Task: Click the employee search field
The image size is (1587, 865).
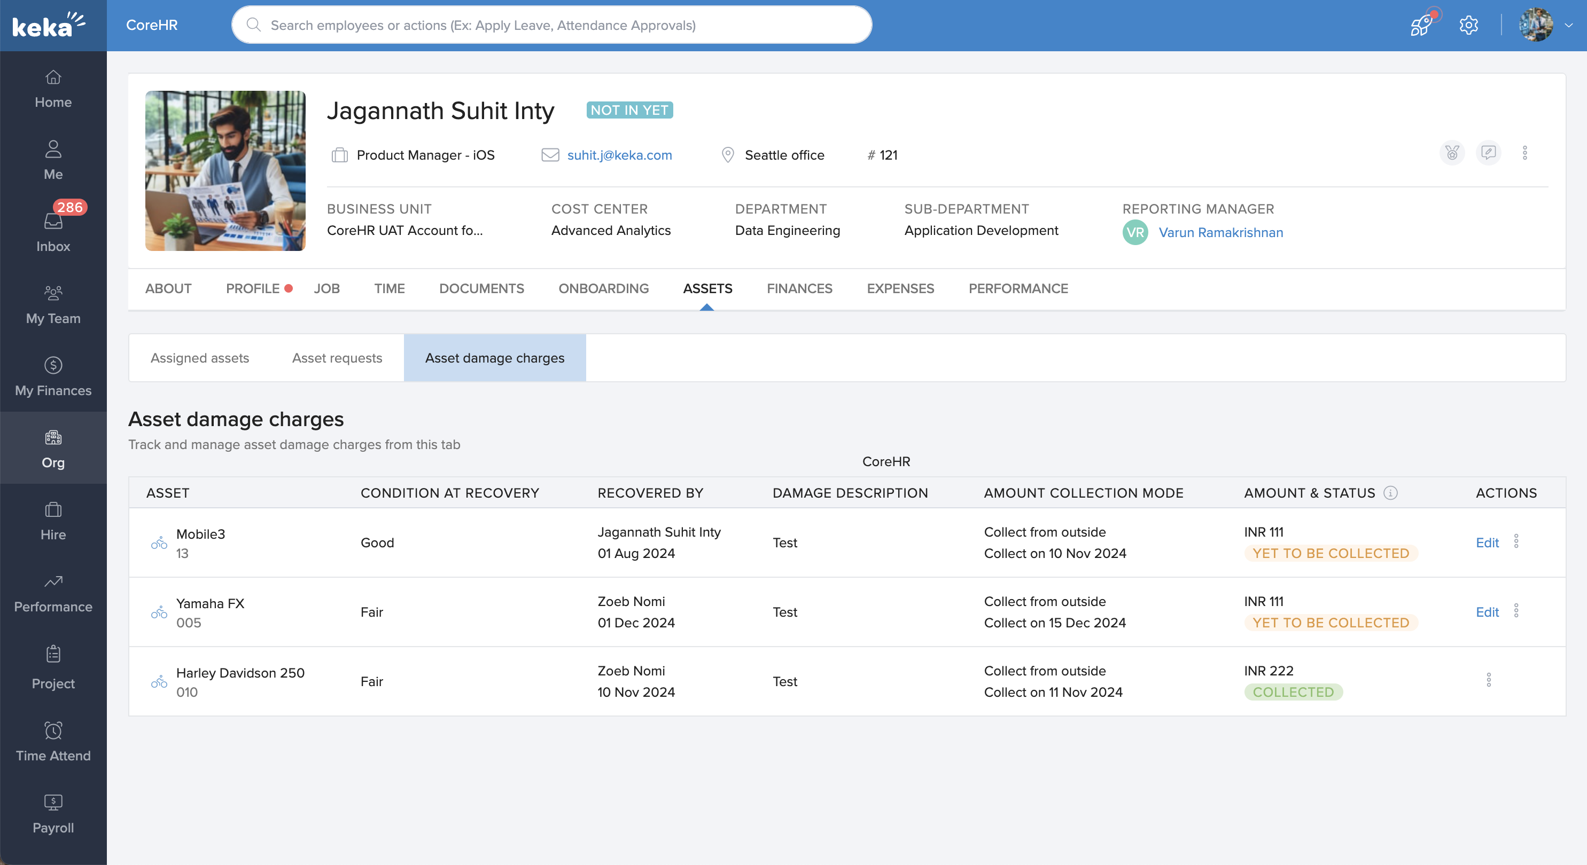Action: pyautogui.click(x=551, y=25)
